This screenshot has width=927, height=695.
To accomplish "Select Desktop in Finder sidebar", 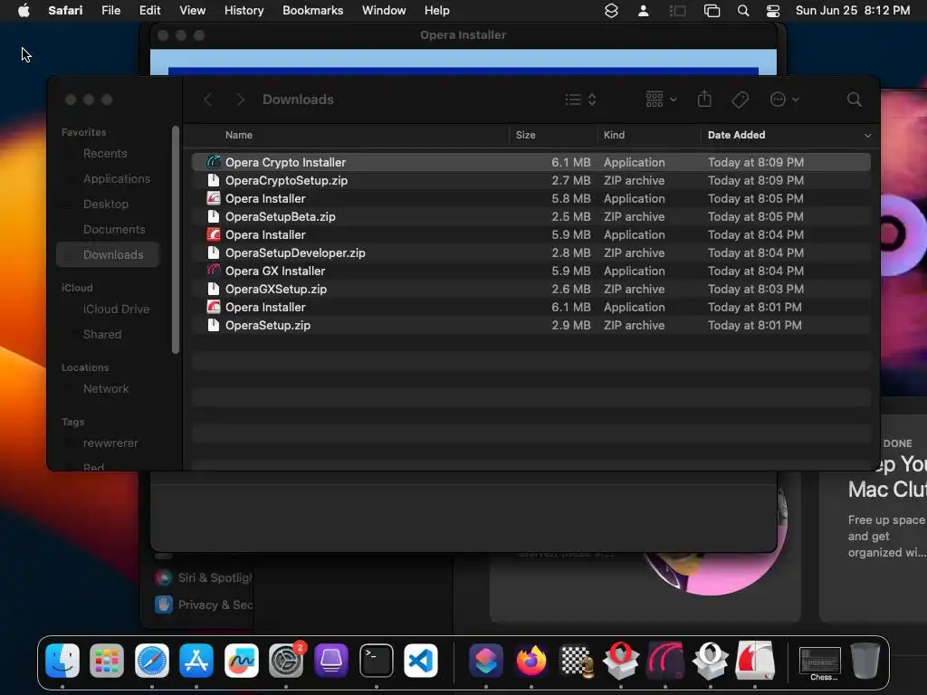I will coord(106,204).
